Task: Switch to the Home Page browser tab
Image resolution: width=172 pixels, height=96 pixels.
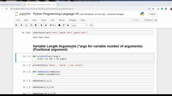Action: pyautogui.click(x=12, y=5)
